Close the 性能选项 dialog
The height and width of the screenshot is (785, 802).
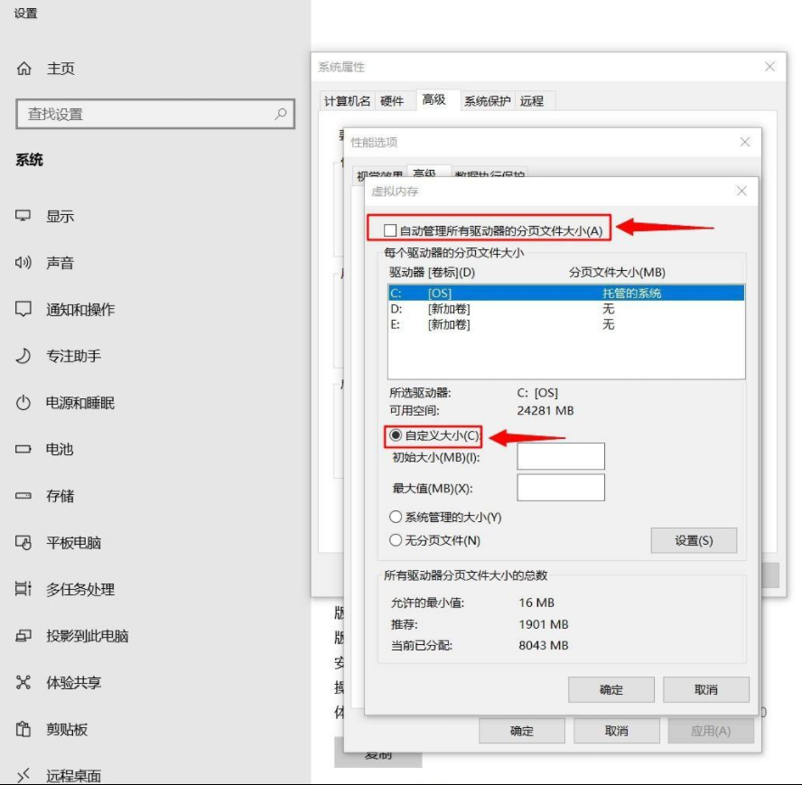[x=745, y=142]
